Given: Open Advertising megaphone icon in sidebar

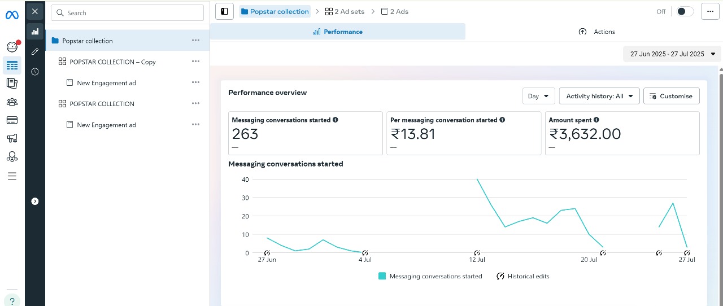Looking at the screenshot, I should coord(12,138).
